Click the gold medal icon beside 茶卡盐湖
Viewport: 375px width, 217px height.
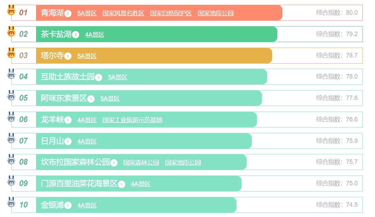(x=12, y=32)
